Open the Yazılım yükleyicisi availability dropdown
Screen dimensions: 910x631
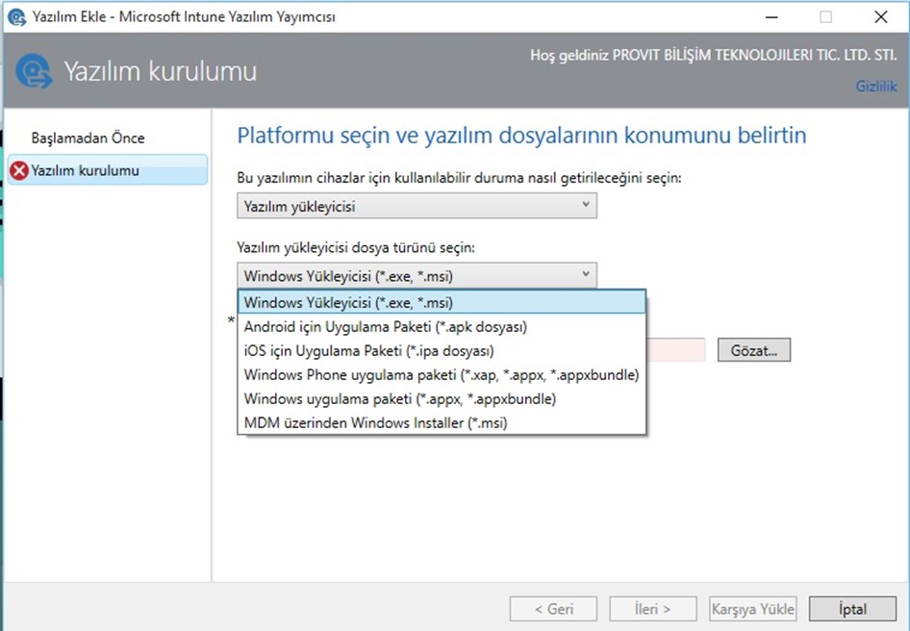(x=417, y=206)
